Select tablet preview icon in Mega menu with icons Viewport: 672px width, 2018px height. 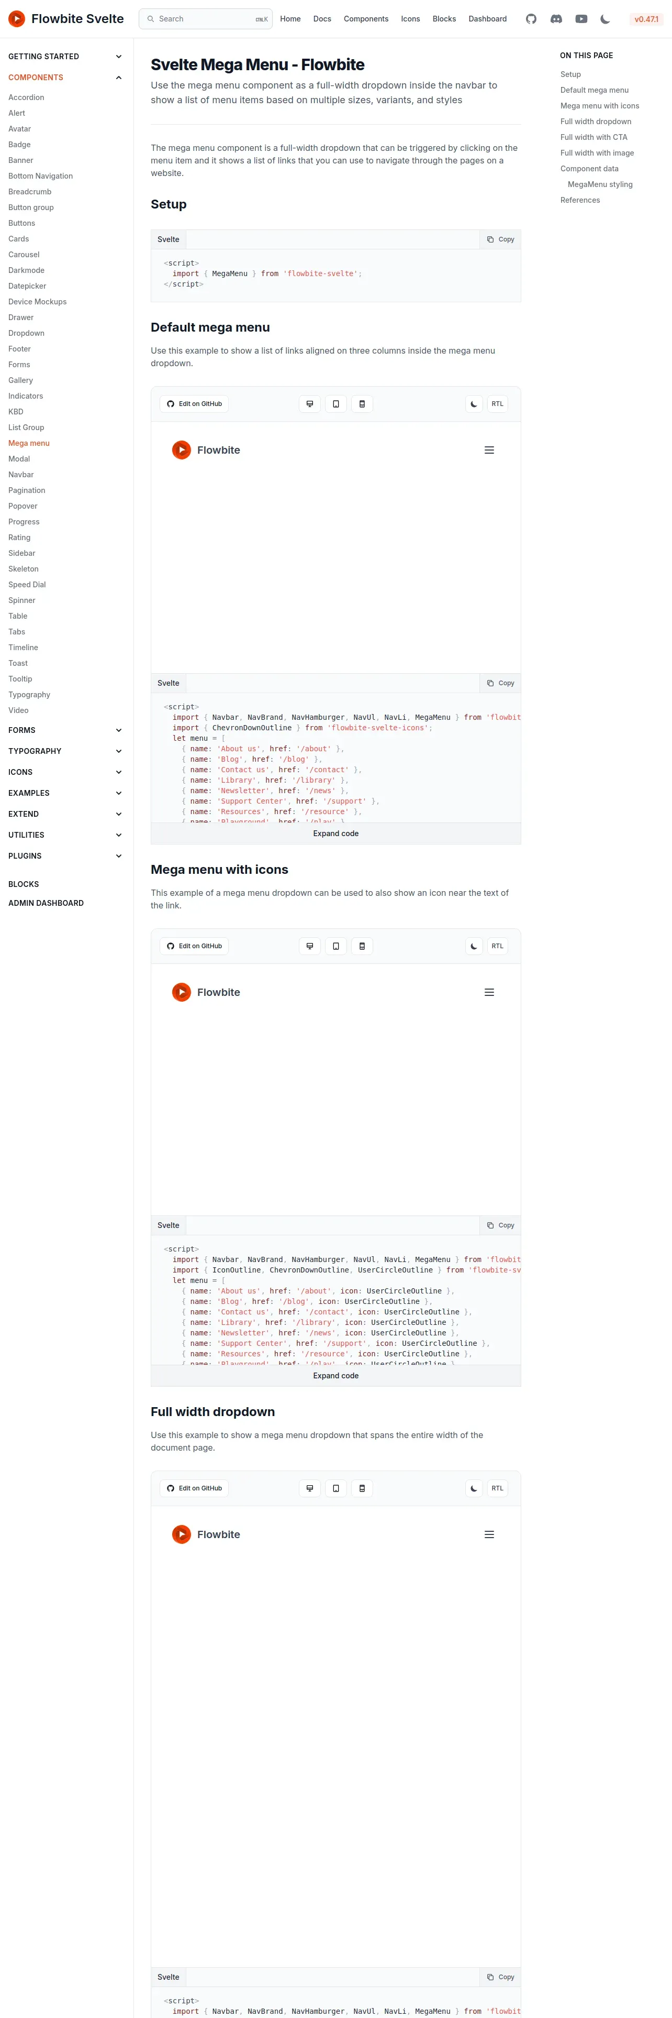335,946
